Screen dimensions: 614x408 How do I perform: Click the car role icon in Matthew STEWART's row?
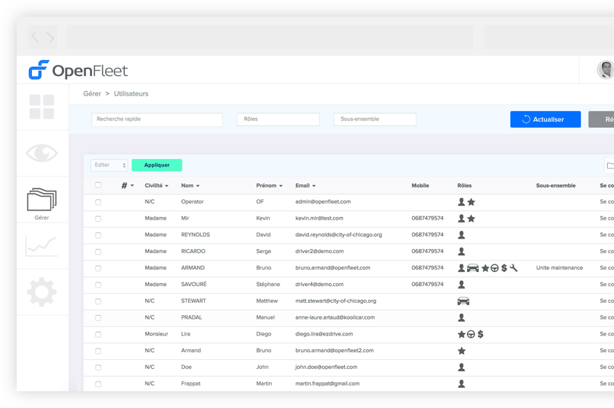click(x=463, y=301)
